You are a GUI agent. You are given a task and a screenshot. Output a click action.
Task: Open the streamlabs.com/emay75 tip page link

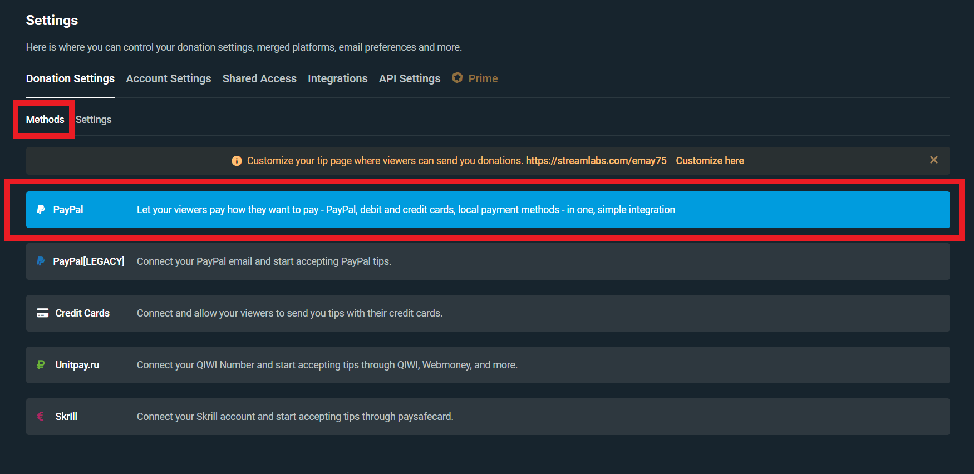click(596, 161)
